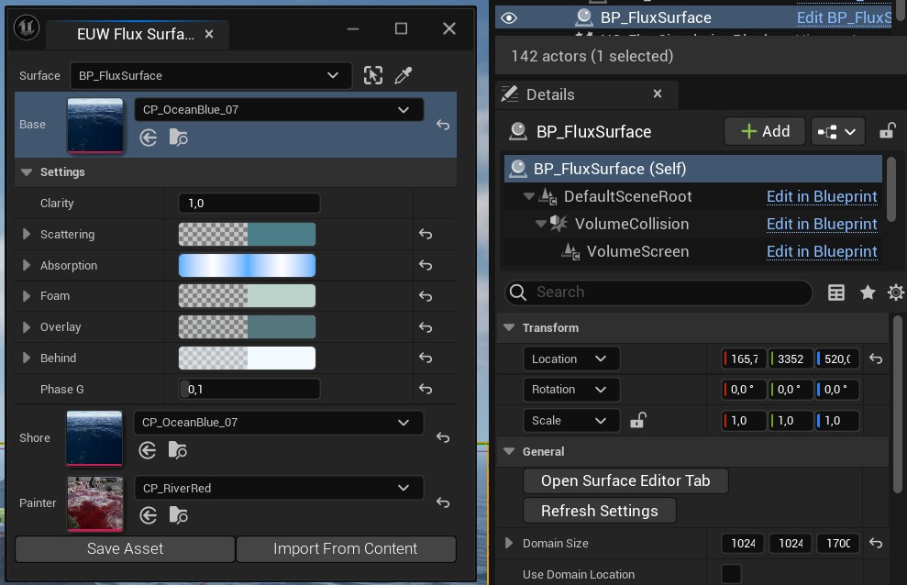Viewport: 907px width, 585px height.
Task: Browse to Painter asset in Content Browser
Action: [178, 516]
